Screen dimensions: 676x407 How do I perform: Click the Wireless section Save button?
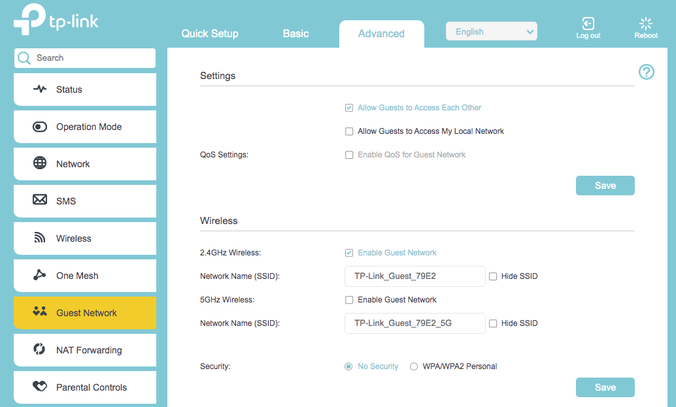coord(605,387)
